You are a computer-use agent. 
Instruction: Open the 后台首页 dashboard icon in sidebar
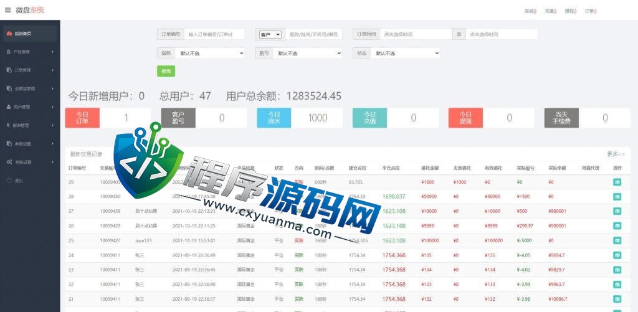coord(9,34)
